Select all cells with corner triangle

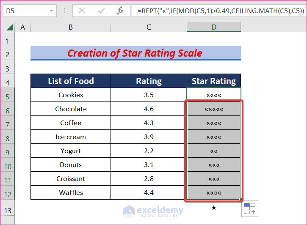(9, 27)
